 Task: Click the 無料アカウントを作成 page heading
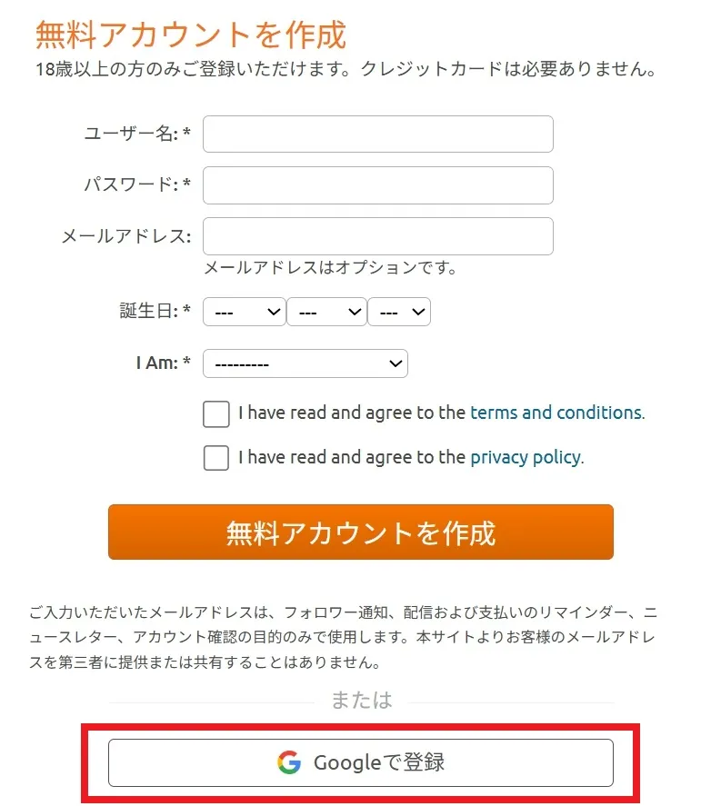[191, 35]
